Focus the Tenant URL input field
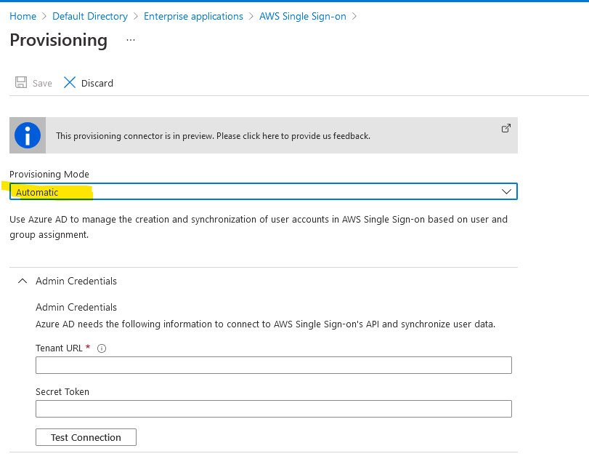This screenshot has height=467, width=589. (x=274, y=365)
